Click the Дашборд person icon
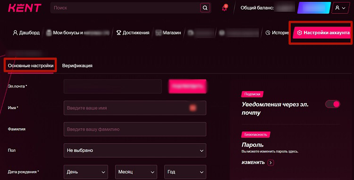Image resolution: width=354 pixels, height=180 pixels. point(15,33)
